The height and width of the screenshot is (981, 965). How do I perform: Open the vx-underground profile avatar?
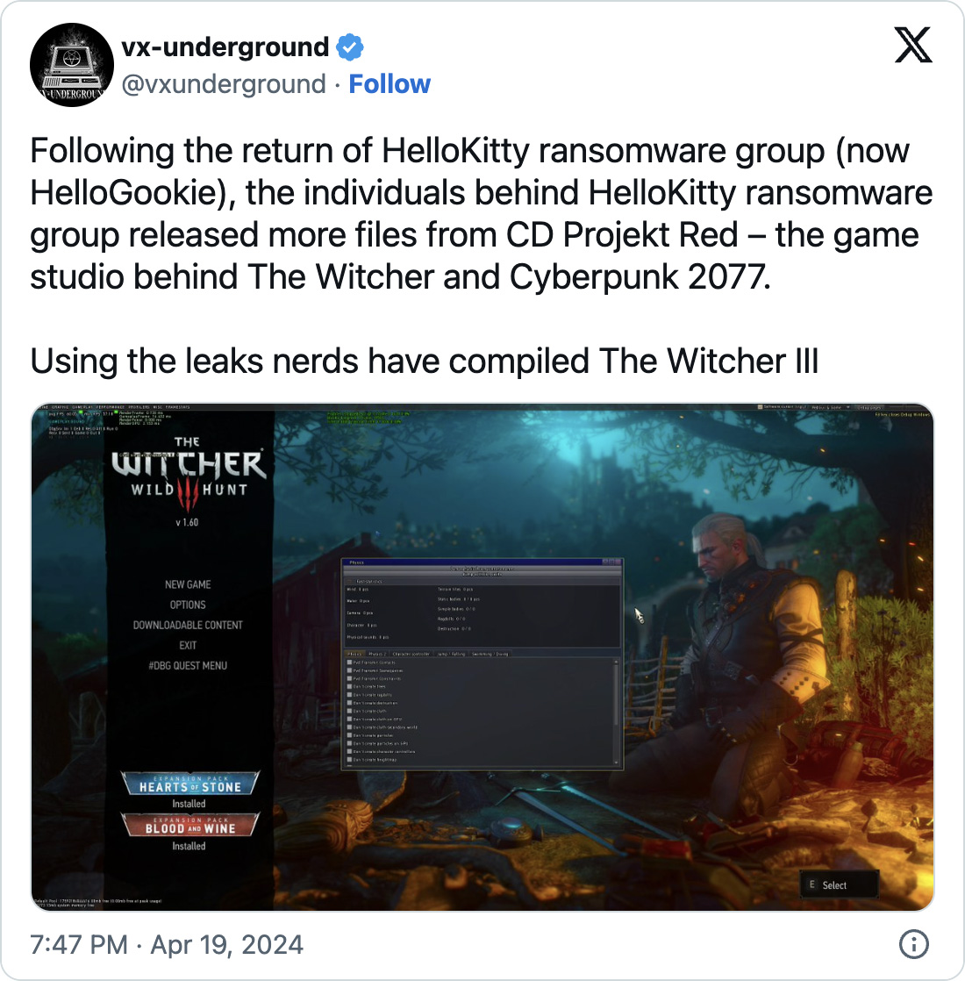click(72, 65)
